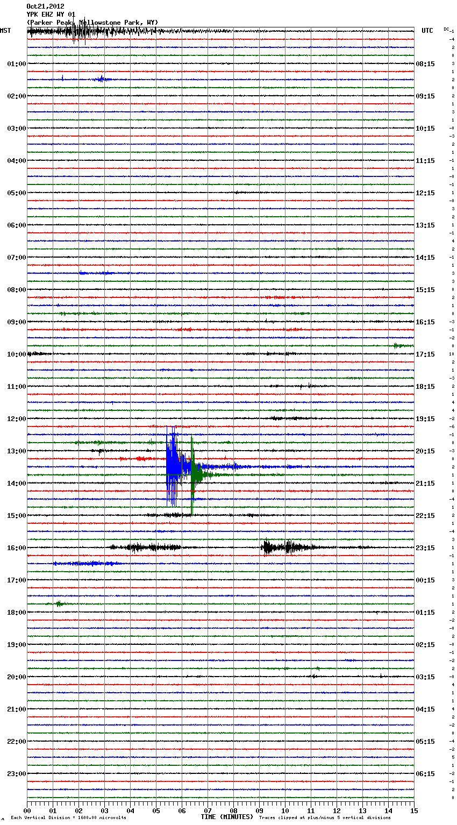Viewport: 457px width, 825px height.
Task: Click the 00:15 UTC time label
Action: pos(425,580)
